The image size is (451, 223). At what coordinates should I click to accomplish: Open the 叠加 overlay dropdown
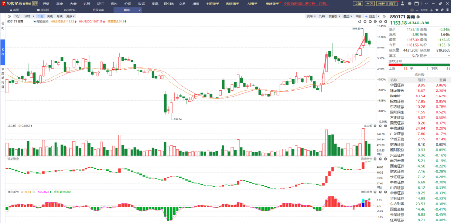348,16
